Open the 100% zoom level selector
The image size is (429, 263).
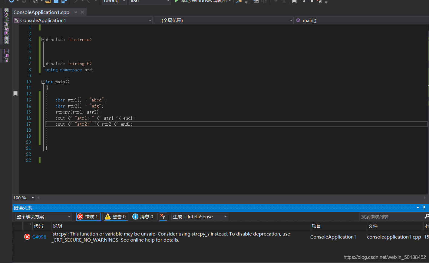click(x=23, y=197)
